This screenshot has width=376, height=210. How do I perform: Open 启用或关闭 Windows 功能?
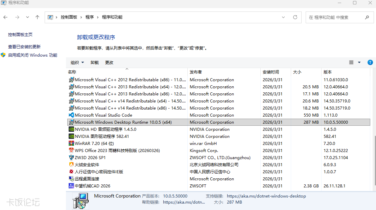pos(32,55)
